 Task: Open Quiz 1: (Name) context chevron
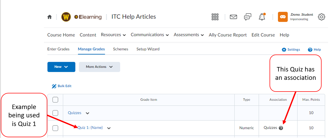coord(109,128)
